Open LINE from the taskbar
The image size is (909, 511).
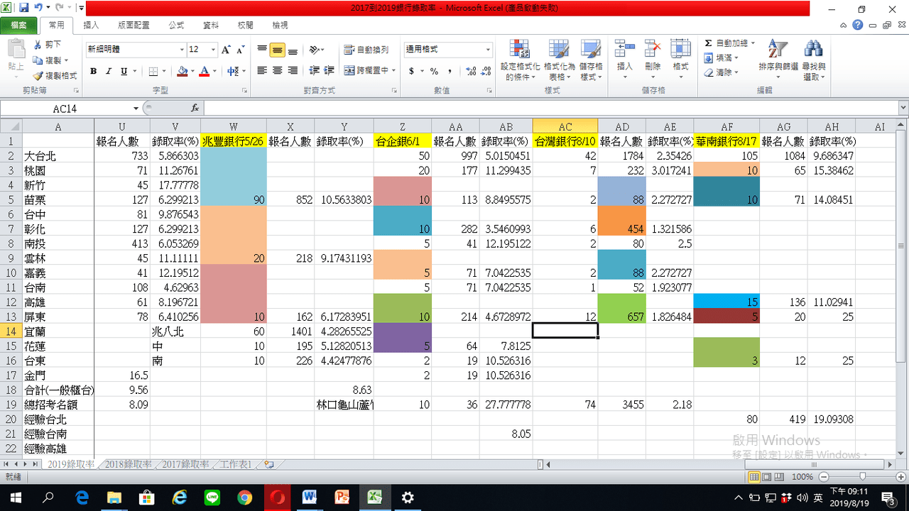[x=212, y=498]
